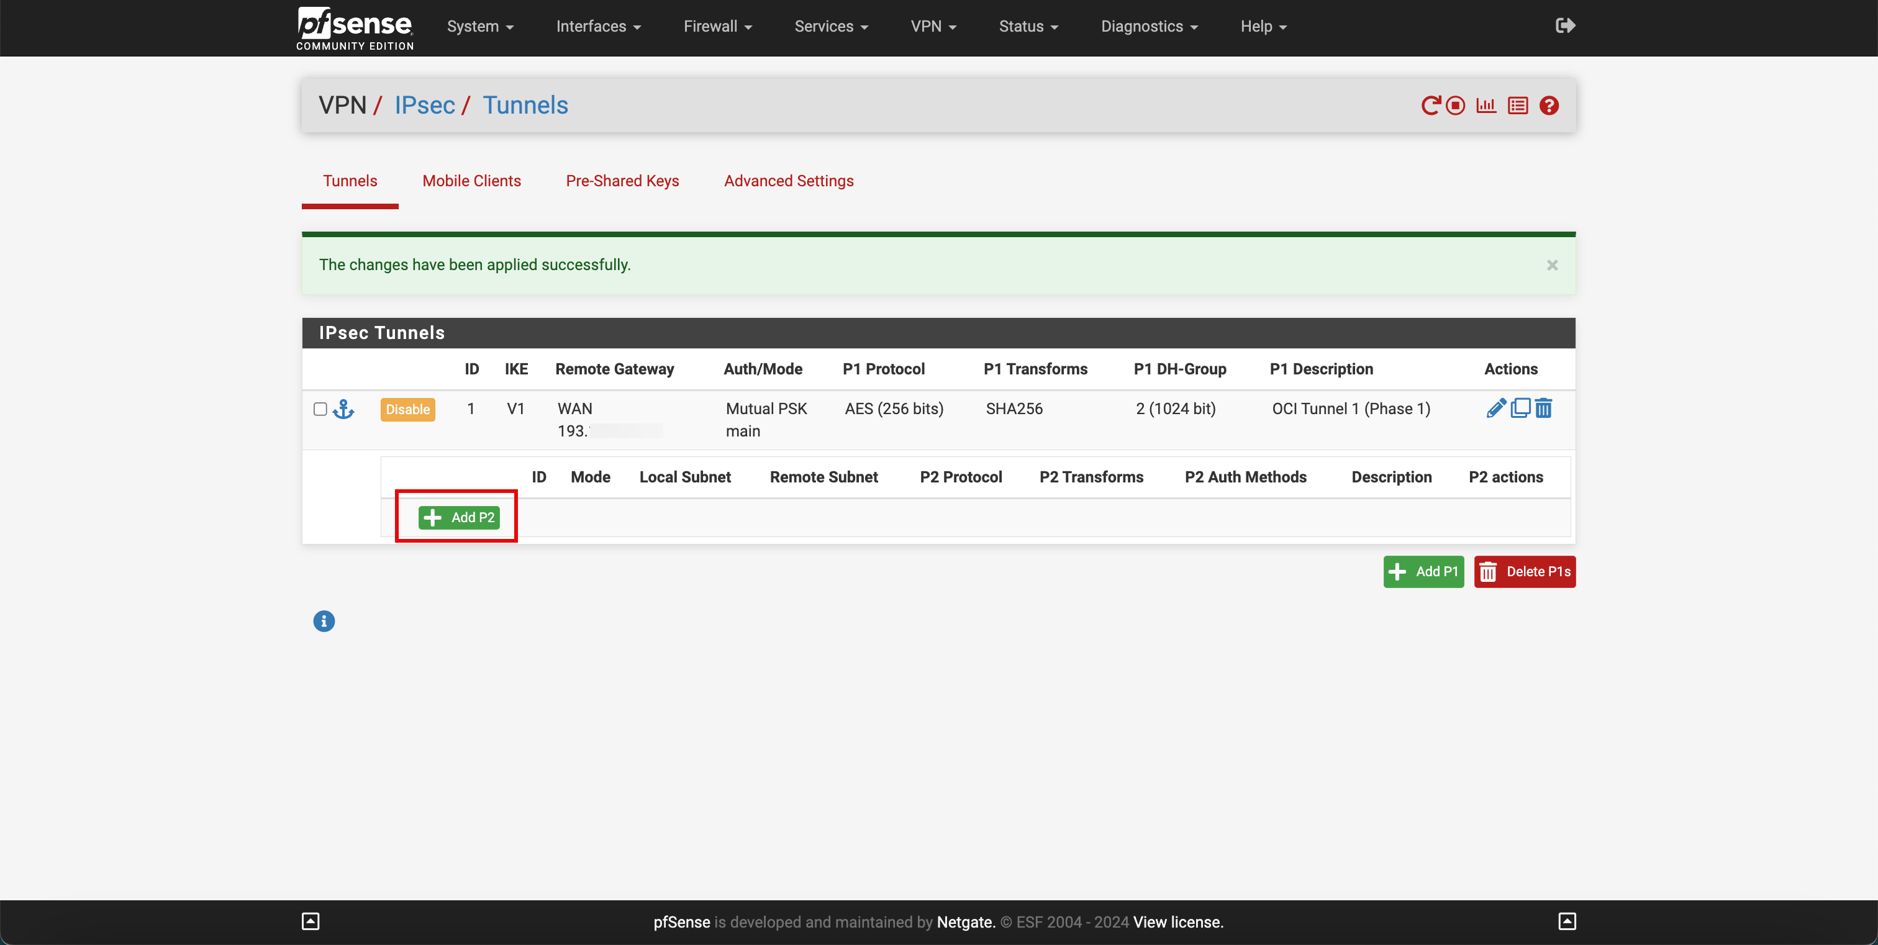Switch to the Pre-Shared Keys tab
The image size is (1878, 945).
click(x=622, y=181)
